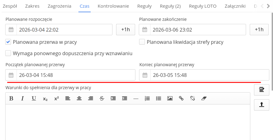Insert an image into the editor
273x140 pixels.
tap(170, 98)
